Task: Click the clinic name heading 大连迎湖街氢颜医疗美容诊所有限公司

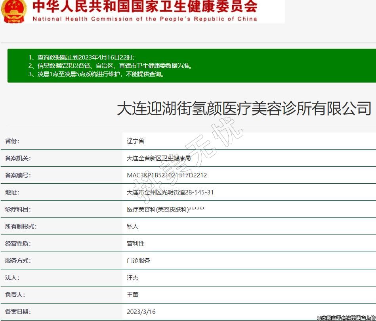Action: pyautogui.click(x=244, y=108)
